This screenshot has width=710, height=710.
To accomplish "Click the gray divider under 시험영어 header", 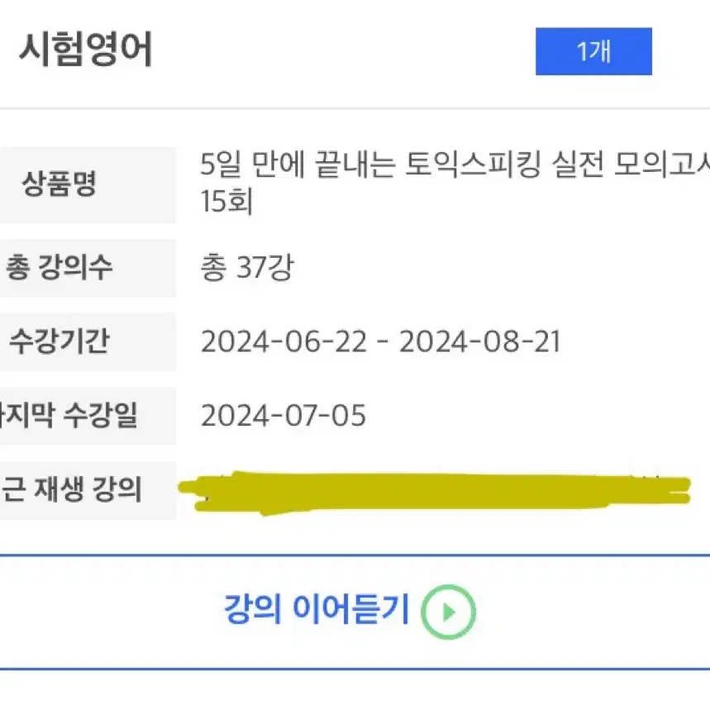I will coord(355,108).
